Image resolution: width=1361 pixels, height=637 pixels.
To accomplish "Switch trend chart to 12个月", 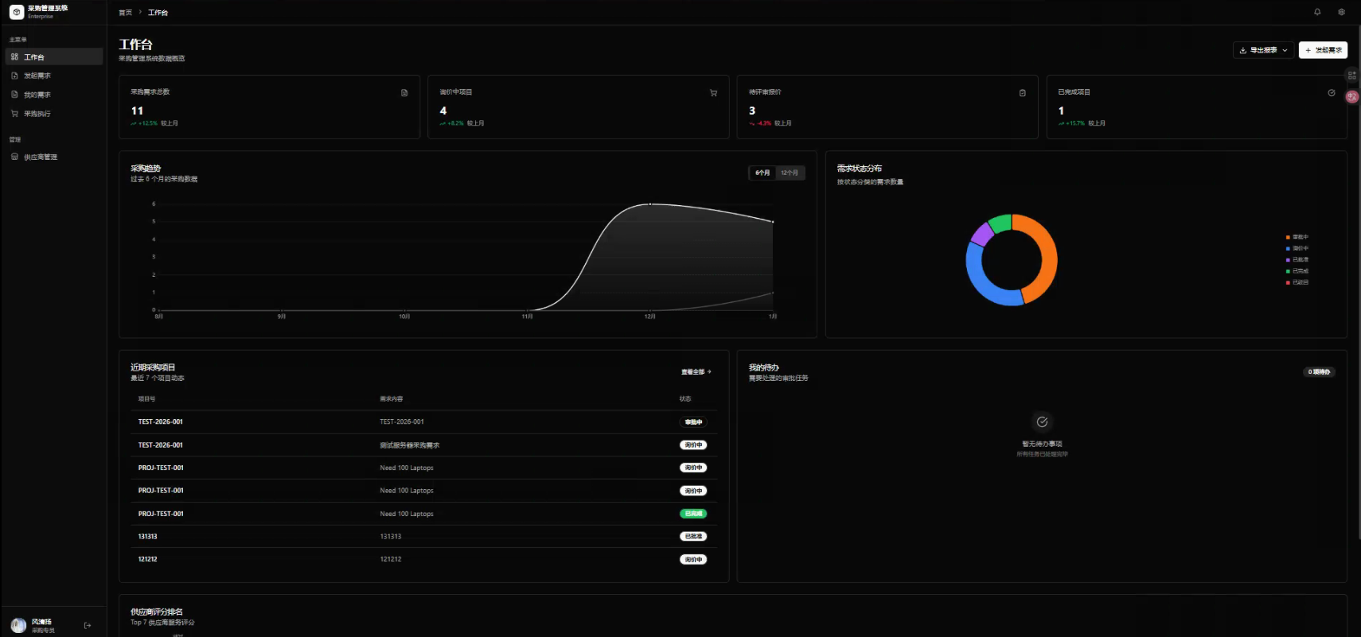I will (x=790, y=173).
